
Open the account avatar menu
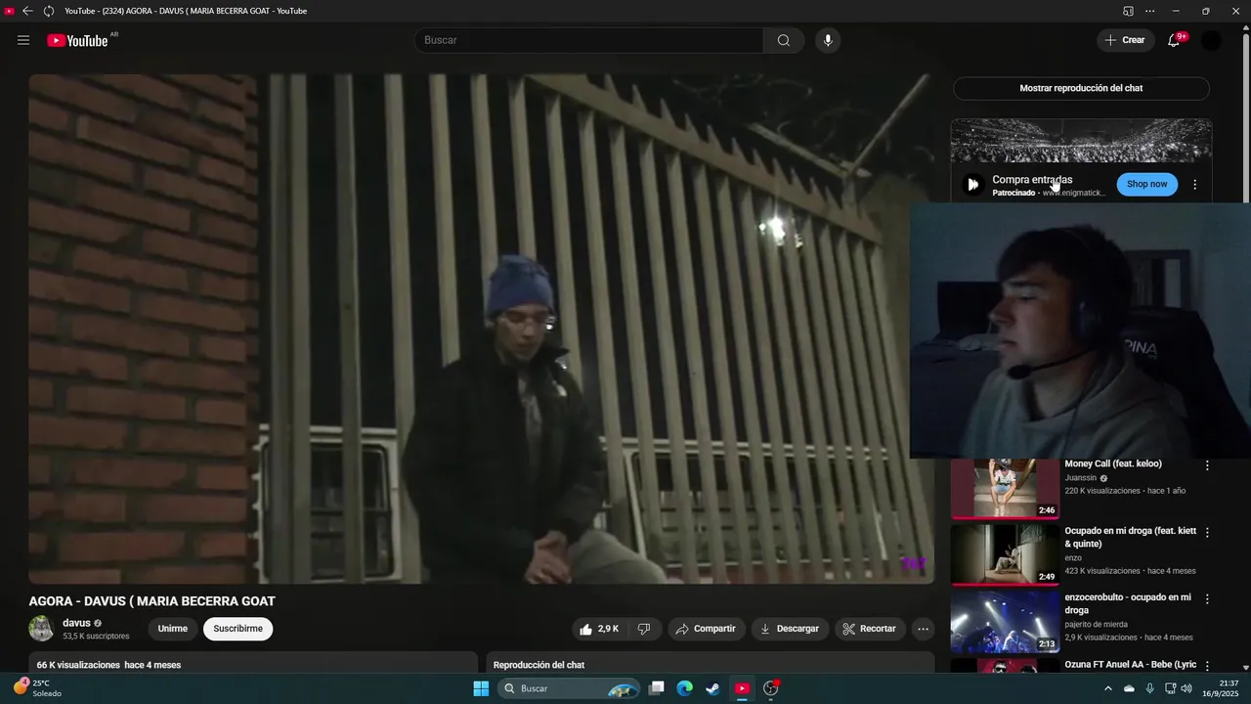tap(1211, 40)
